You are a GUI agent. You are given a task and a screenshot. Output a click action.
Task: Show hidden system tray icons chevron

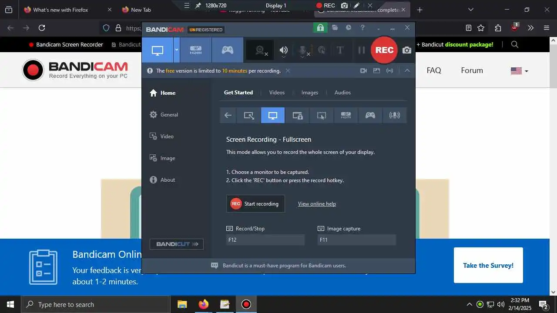tap(469, 304)
